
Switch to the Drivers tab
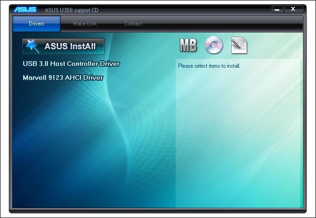(36, 24)
